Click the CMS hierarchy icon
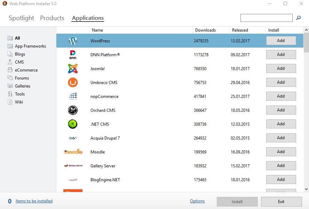The width and height of the screenshot is (309, 209). pyautogui.click(x=10, y=62)
